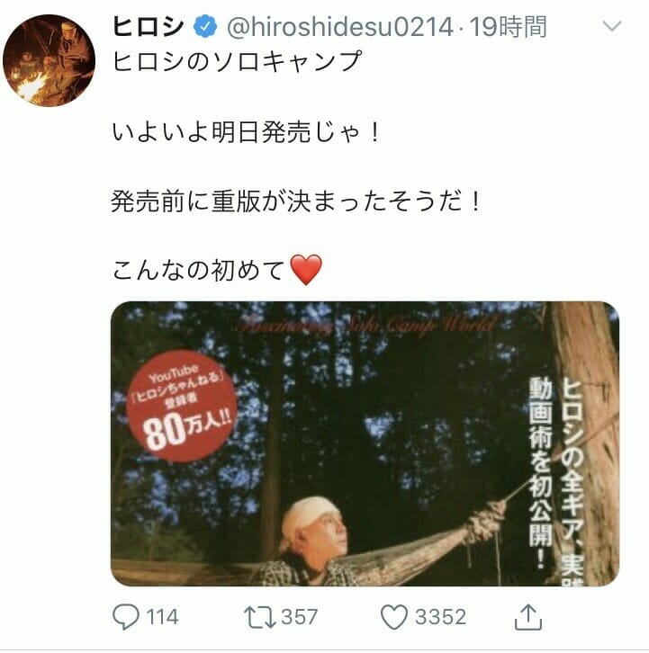Open the tweet options chevron menu
The height and width of the screenshot is (653, 649).
click(612, 26)
